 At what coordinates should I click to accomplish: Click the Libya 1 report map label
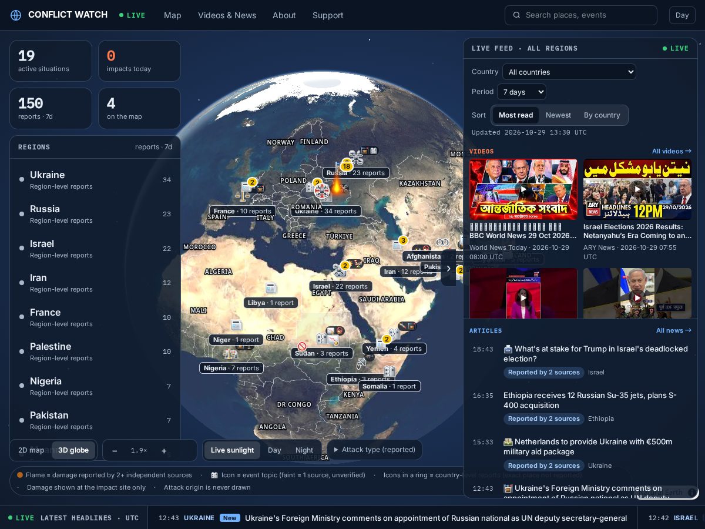pos(271,303)
